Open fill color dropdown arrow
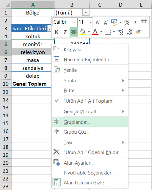This screenshot has height=190, width=152. [x=89, y=32]
